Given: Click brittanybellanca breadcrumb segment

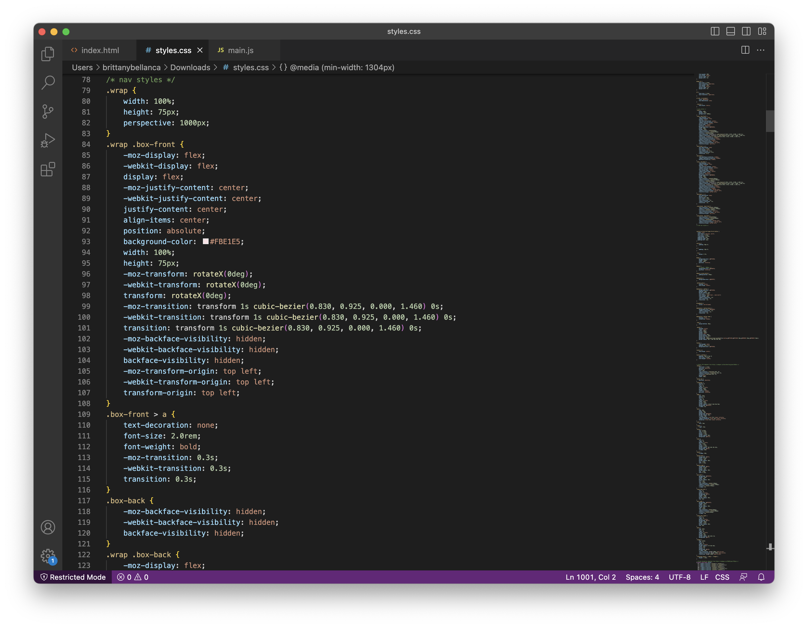Looking at the screenshot, I should click(131, 67).
